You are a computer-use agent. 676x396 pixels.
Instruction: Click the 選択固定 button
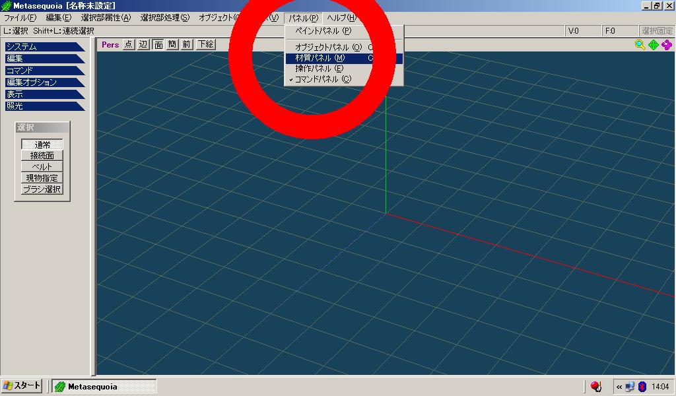pyautogui.click(x=657, y=30)
